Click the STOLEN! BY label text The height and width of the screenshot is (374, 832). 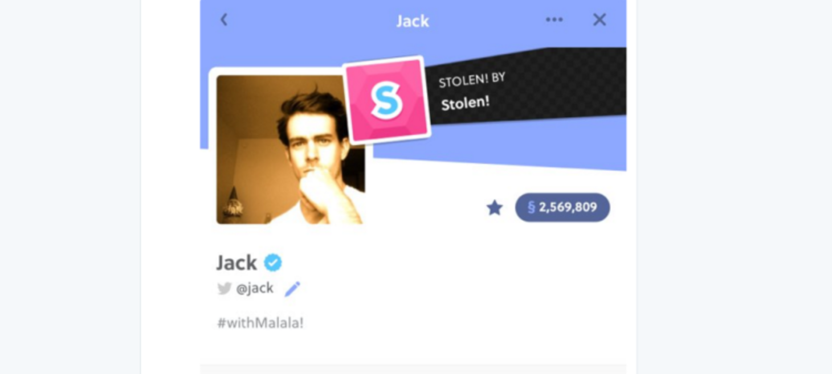pyautogui.click(x=472, y=80)
